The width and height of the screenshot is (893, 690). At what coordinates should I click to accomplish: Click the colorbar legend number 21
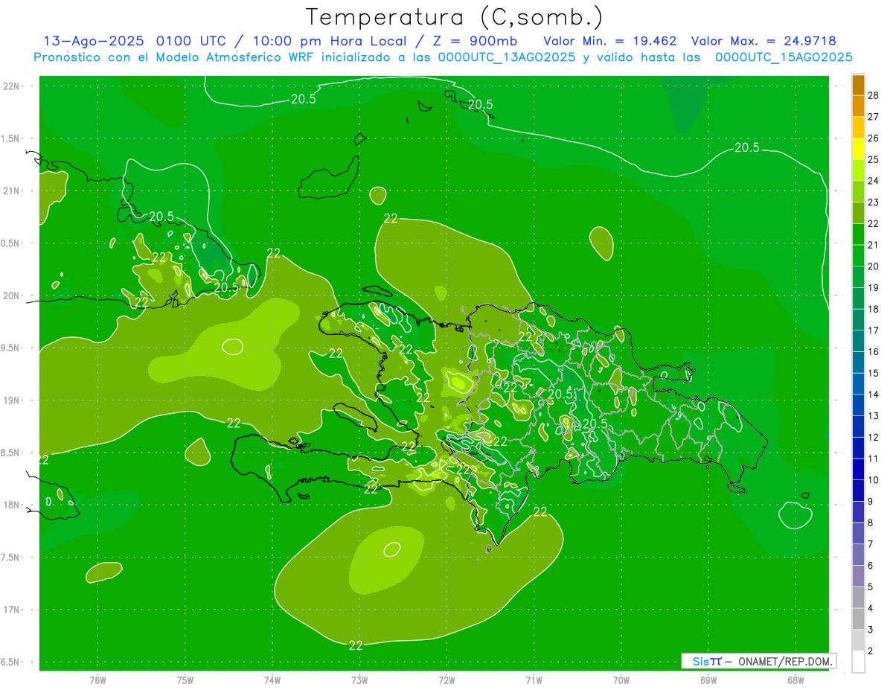pyautogui.click(x=874, y=245)
